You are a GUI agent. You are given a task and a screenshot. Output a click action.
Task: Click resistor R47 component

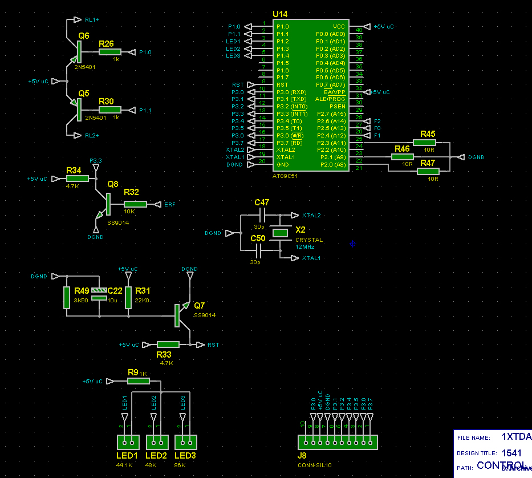(428, 171)
